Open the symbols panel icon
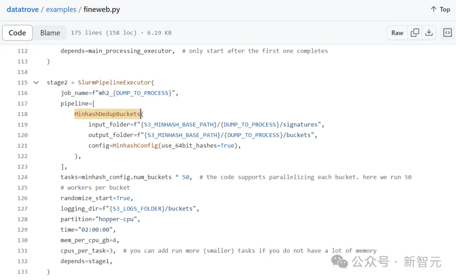 [447, 32]
